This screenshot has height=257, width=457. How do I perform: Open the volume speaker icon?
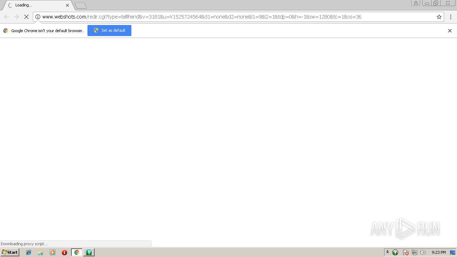423,252
